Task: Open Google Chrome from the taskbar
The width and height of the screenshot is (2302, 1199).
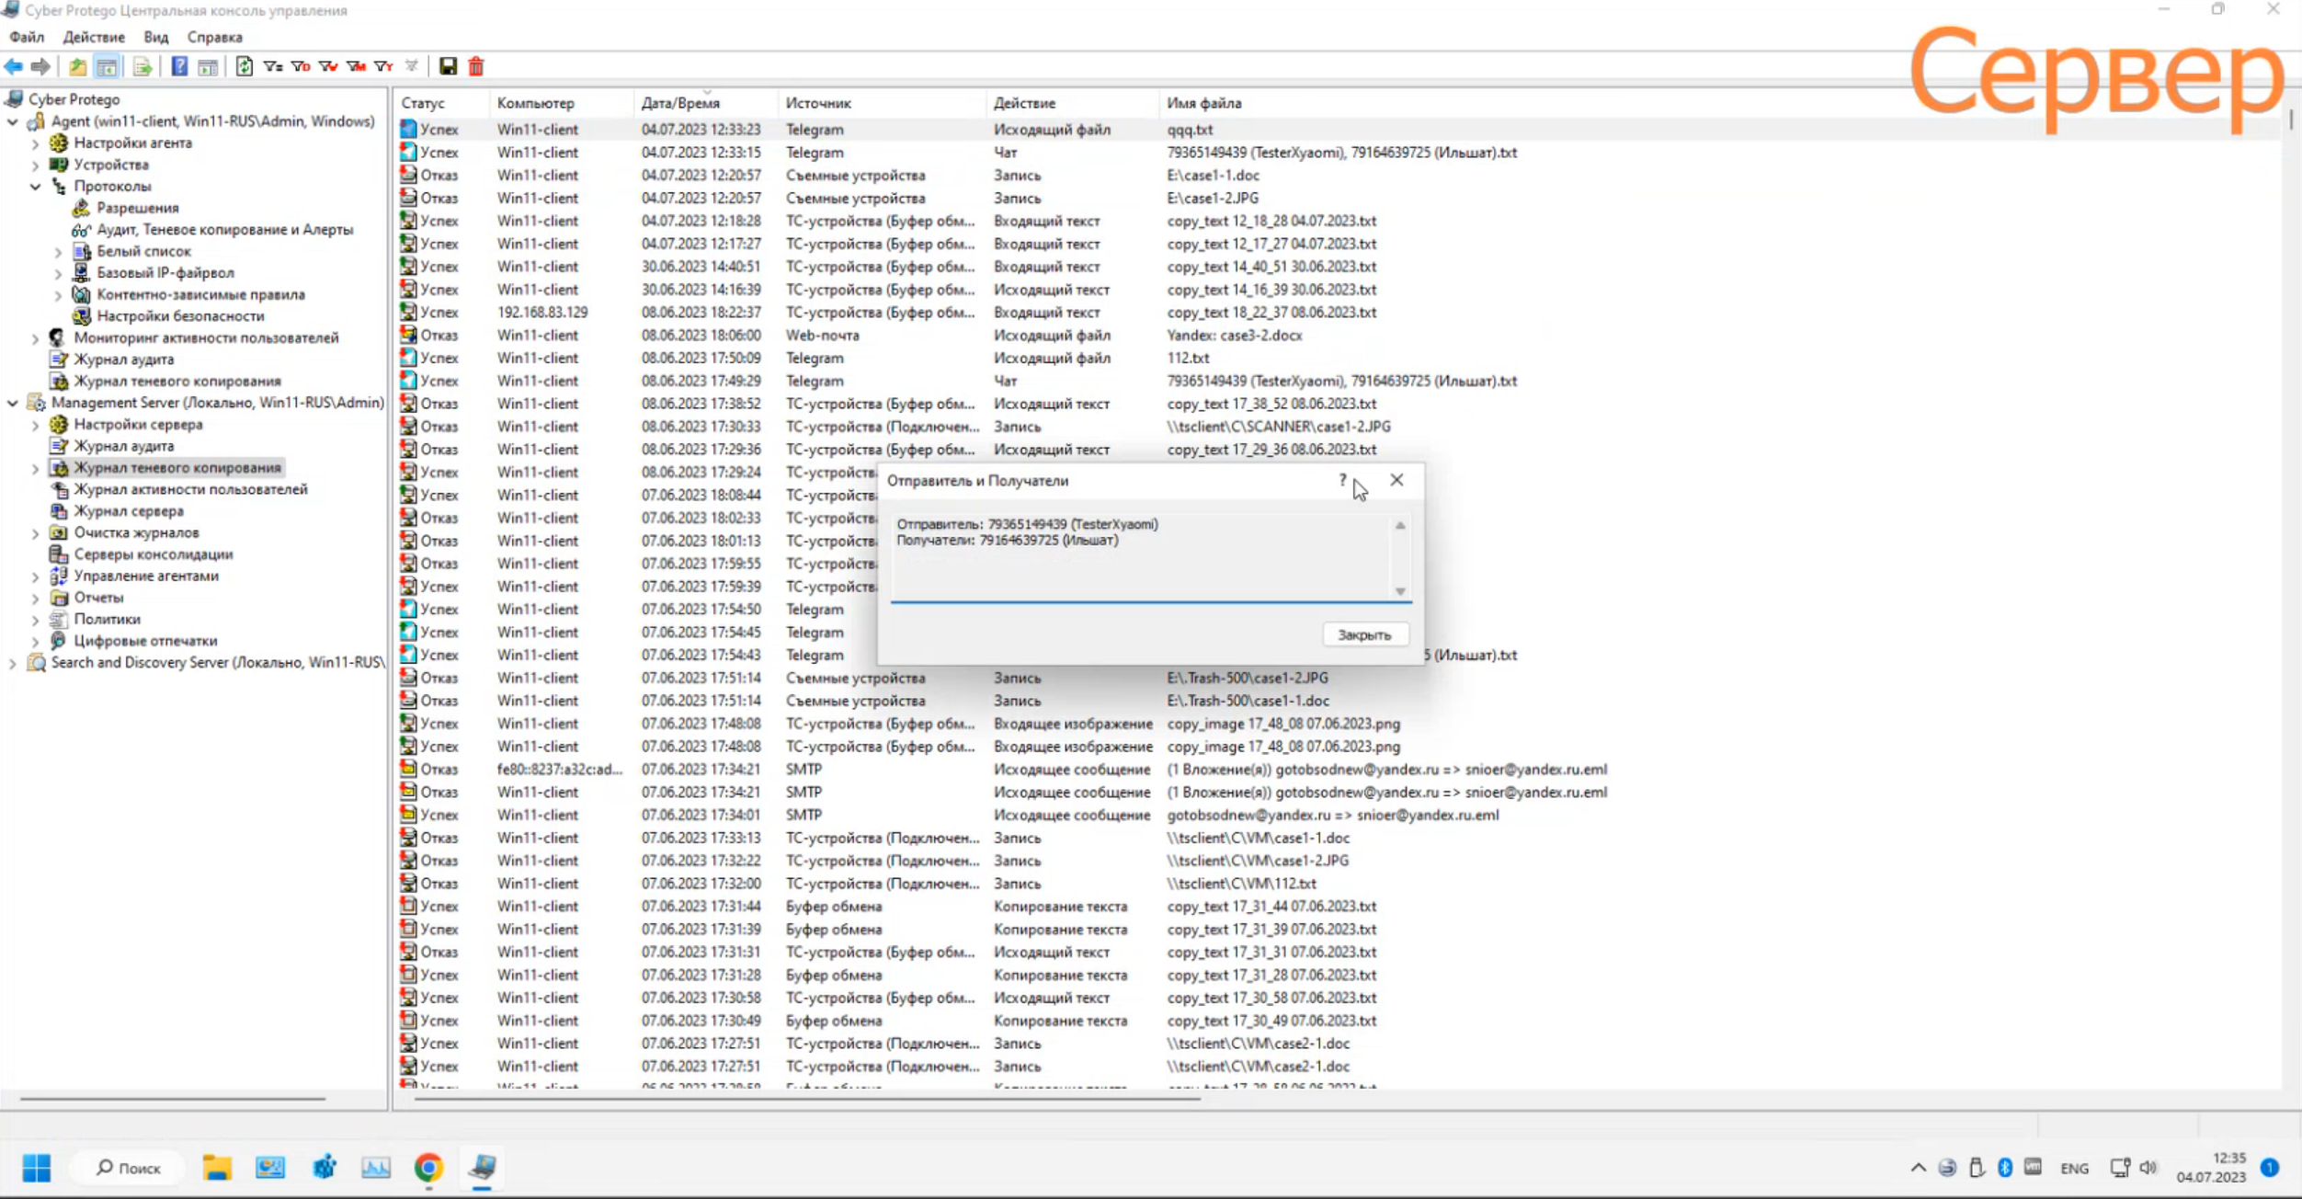Action: 428,1167
